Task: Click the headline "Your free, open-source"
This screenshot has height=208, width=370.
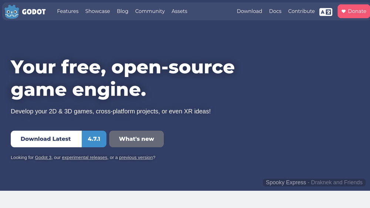Action: coord(123,68)
